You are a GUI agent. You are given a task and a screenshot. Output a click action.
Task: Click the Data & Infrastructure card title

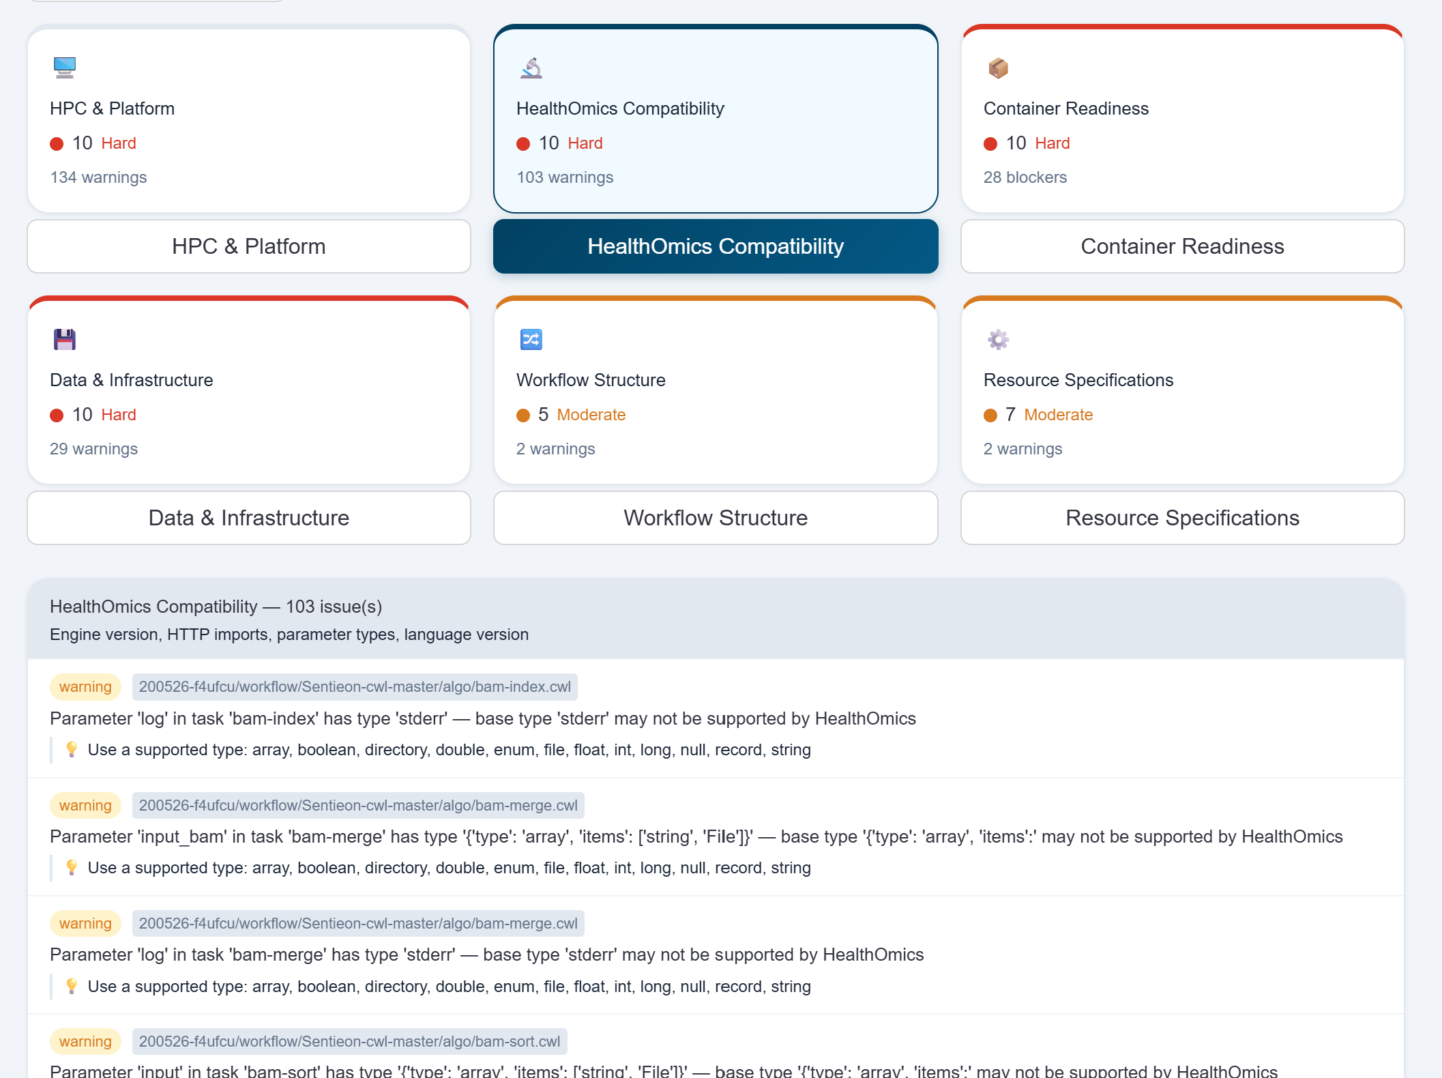pyautogui.click(x=132, y=380)
